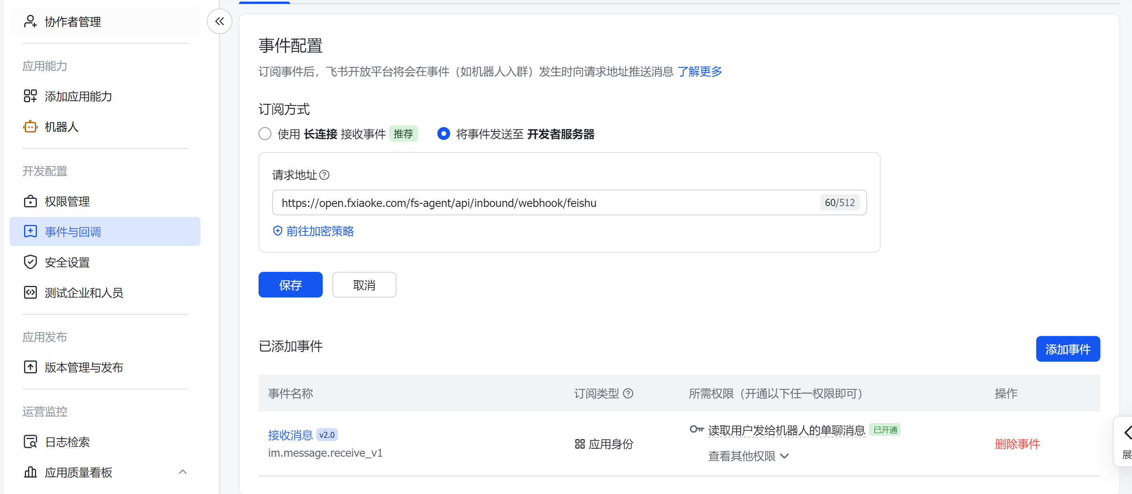The width and height of the screenshot is (1132, 494).
Task: Click the 添加事件 button
Action: [1067, 349]
